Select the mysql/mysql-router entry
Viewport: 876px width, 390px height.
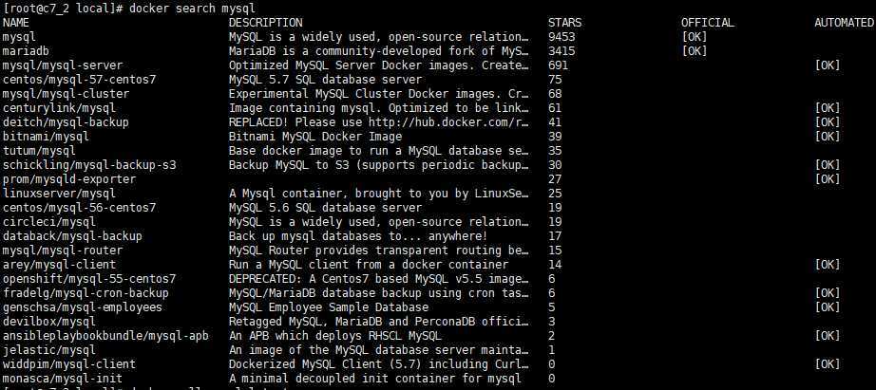[63, 250]
